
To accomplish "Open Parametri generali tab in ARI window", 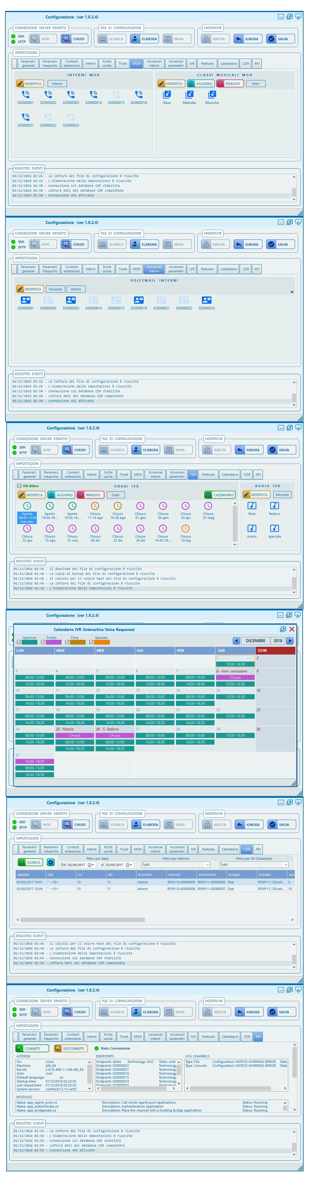I will click(29, 1037).
